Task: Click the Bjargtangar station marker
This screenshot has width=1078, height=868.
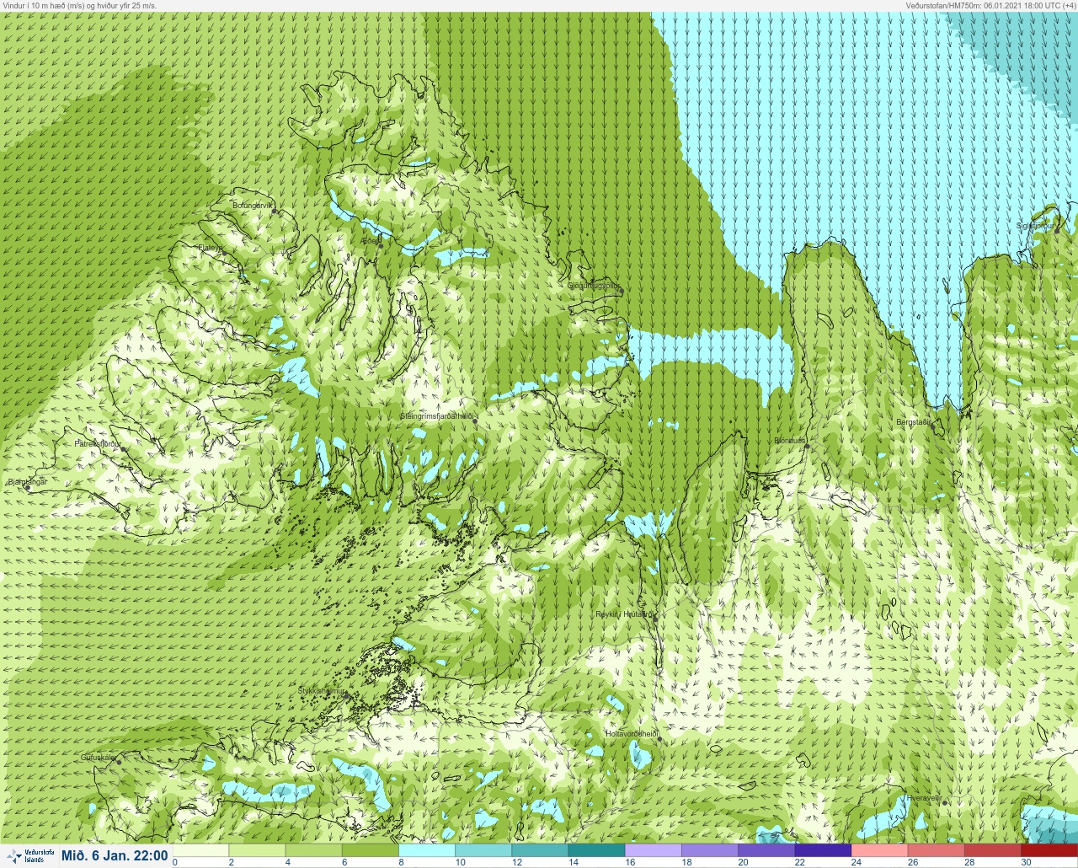Action: 28,488
